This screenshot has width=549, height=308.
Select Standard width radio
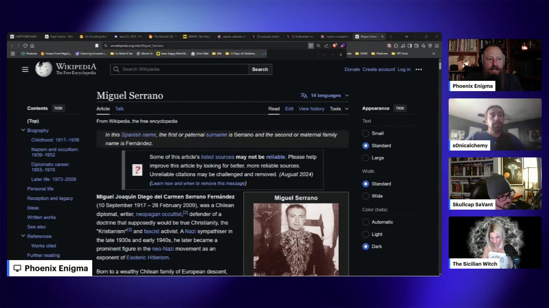pyautogui.click(x=365, y=184)
